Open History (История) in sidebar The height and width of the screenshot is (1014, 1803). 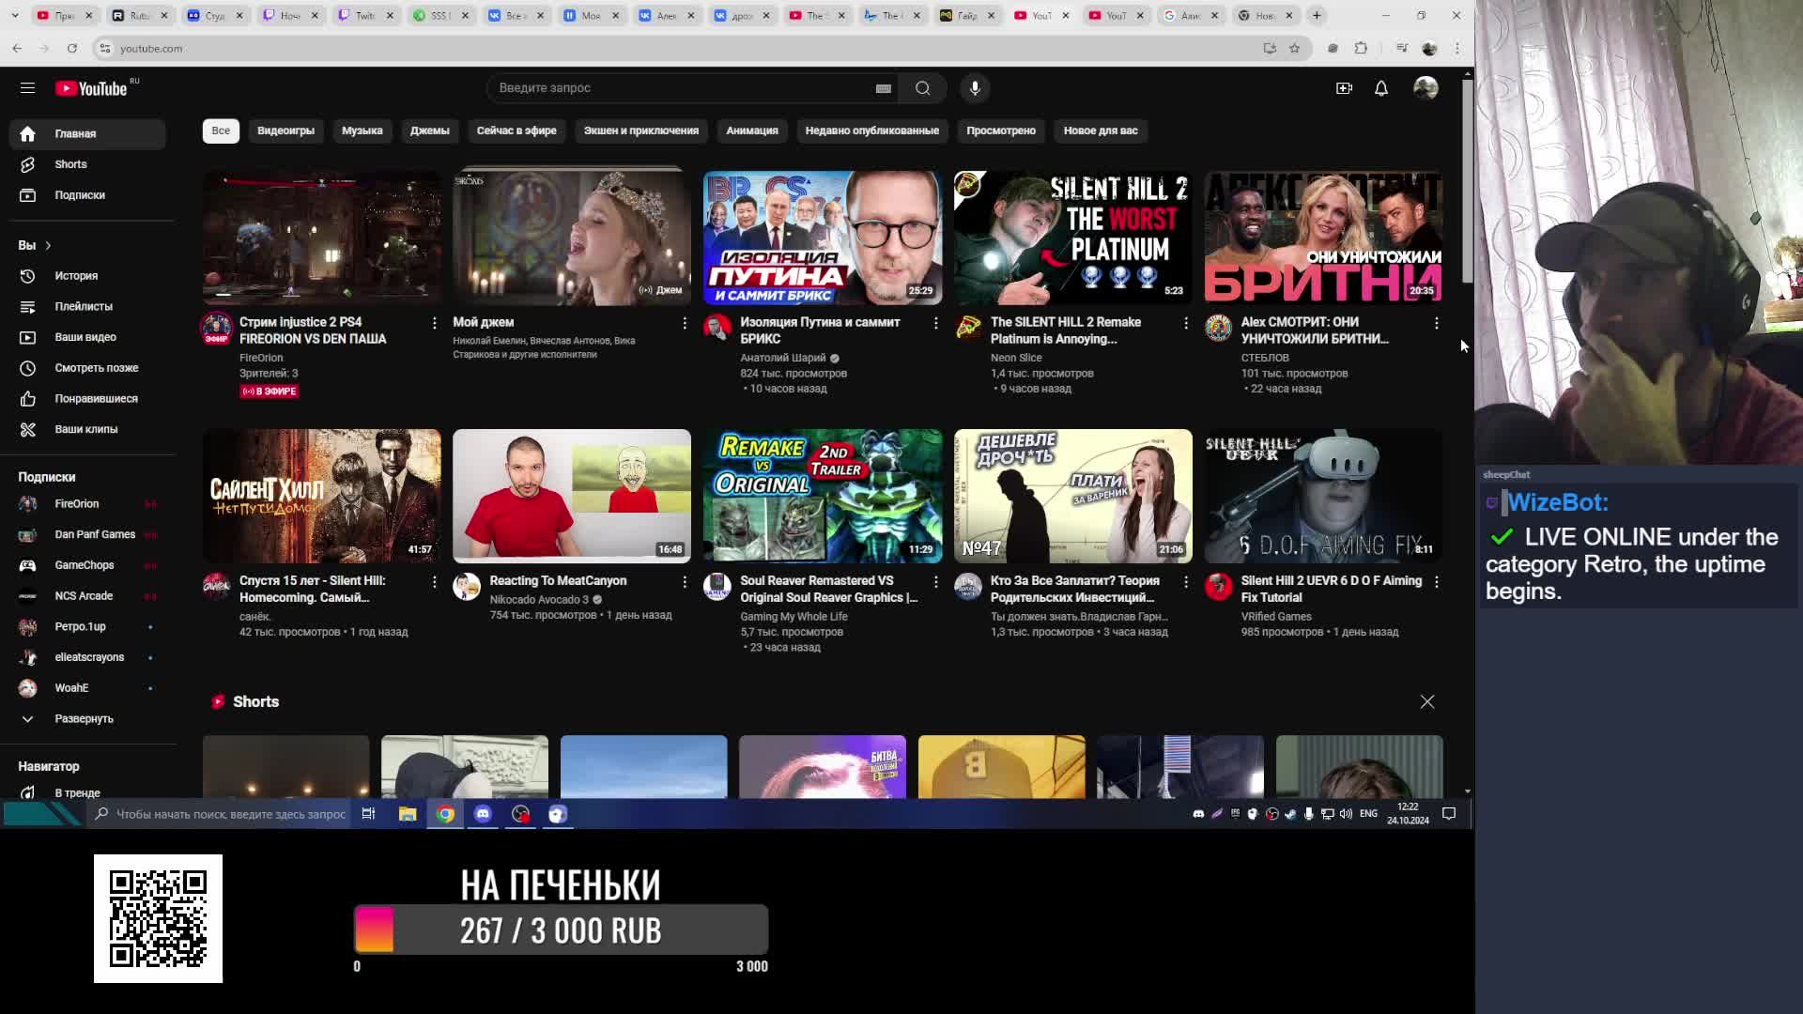pos(75,275)
